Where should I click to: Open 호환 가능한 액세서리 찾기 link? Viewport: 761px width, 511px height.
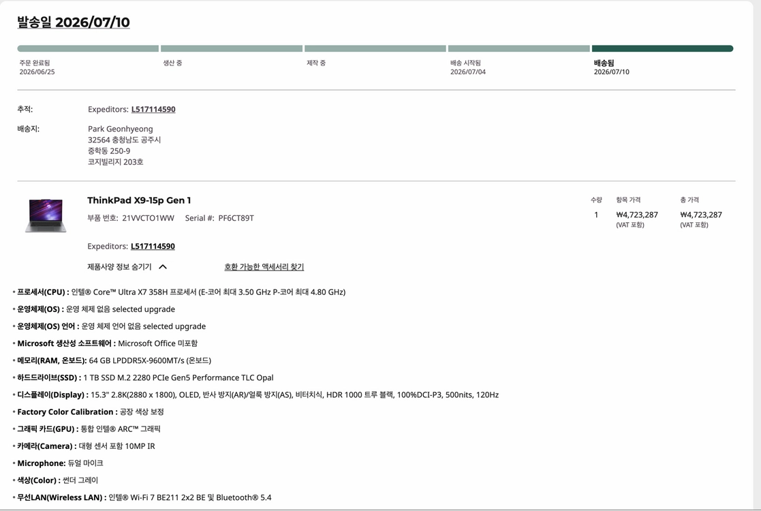pyautogui.click(x=264, y=266)
